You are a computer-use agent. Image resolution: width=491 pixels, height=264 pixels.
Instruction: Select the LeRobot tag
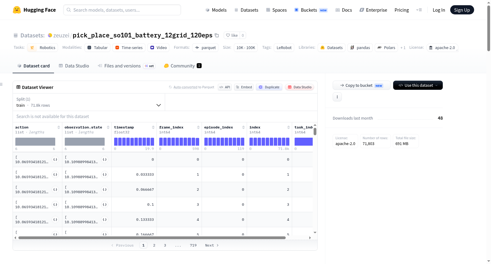point(284,48)
